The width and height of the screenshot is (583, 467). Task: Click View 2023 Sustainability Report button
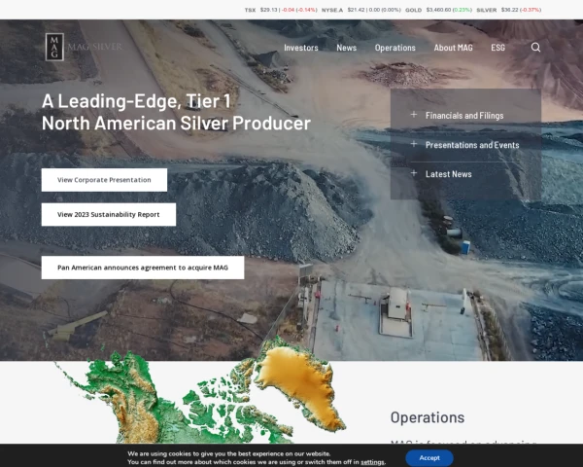(x=109, y=214)
